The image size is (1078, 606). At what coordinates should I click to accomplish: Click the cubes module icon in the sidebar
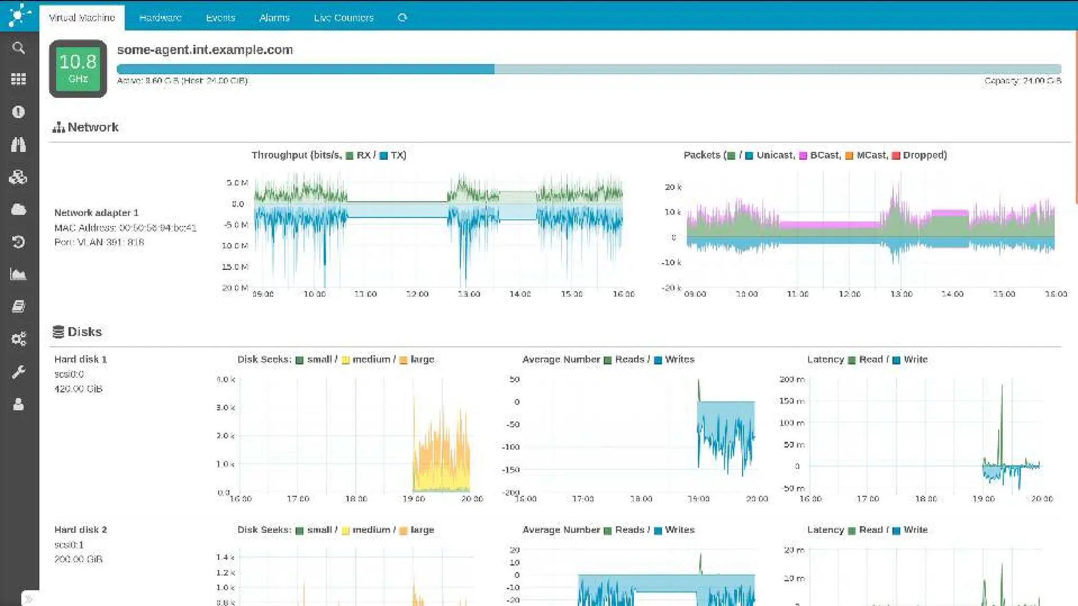coord(18,177)
